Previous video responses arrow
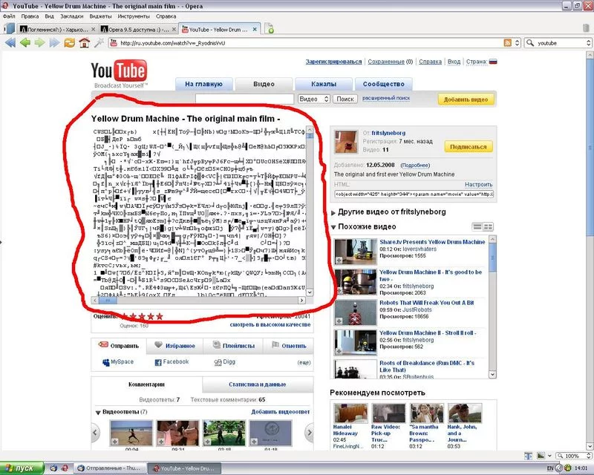 (x=96, y=432)
